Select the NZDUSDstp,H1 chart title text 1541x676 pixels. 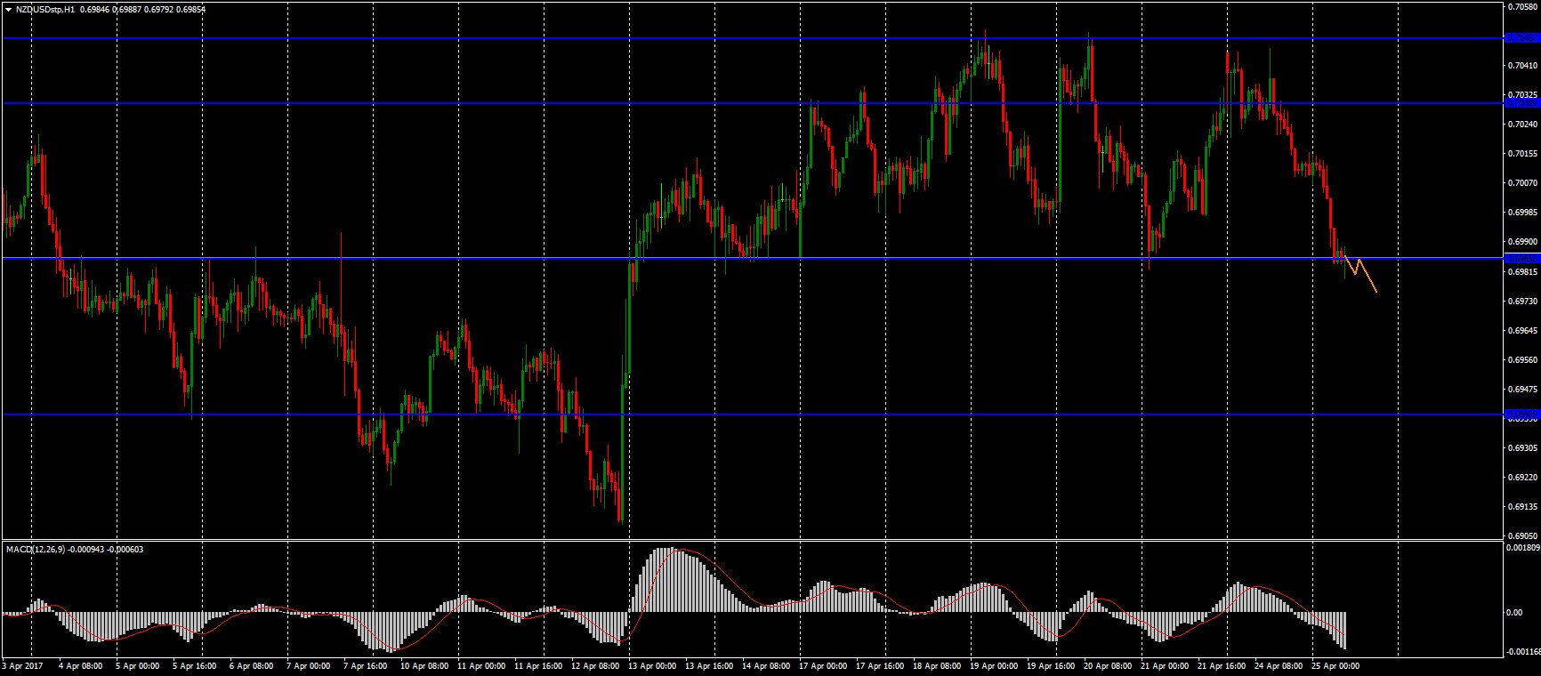(x=45, y=9)
